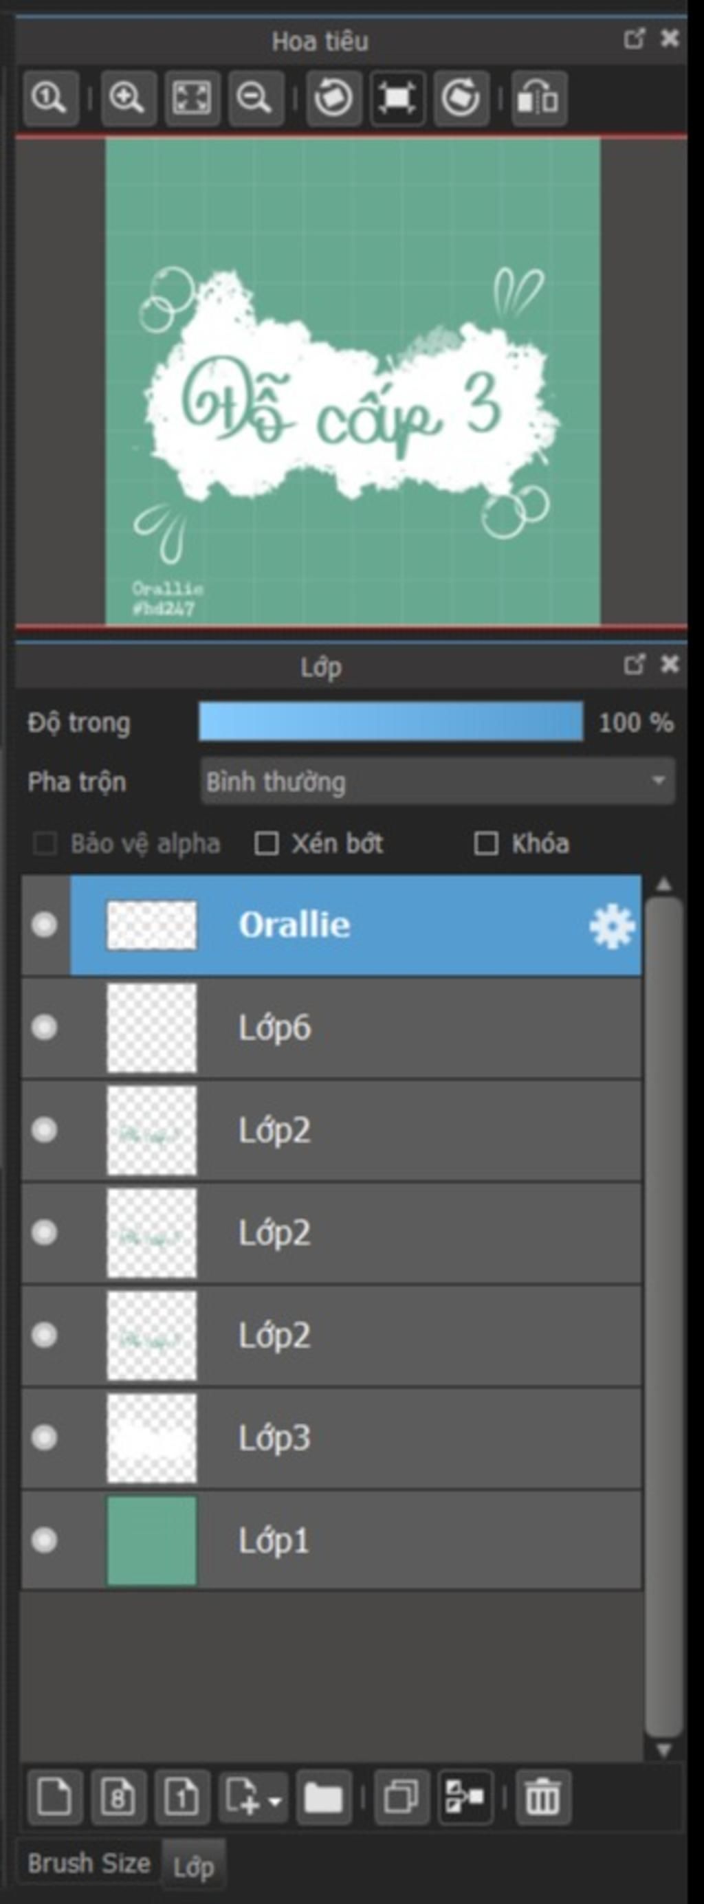Duplicate the current layer
Viewport: 704px width, 1904px height.
coord(401,1797)
